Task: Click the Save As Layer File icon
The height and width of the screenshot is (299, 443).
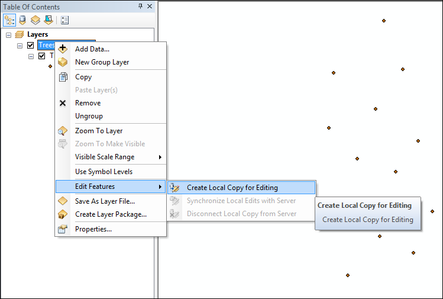Action: tap(63, 201)
